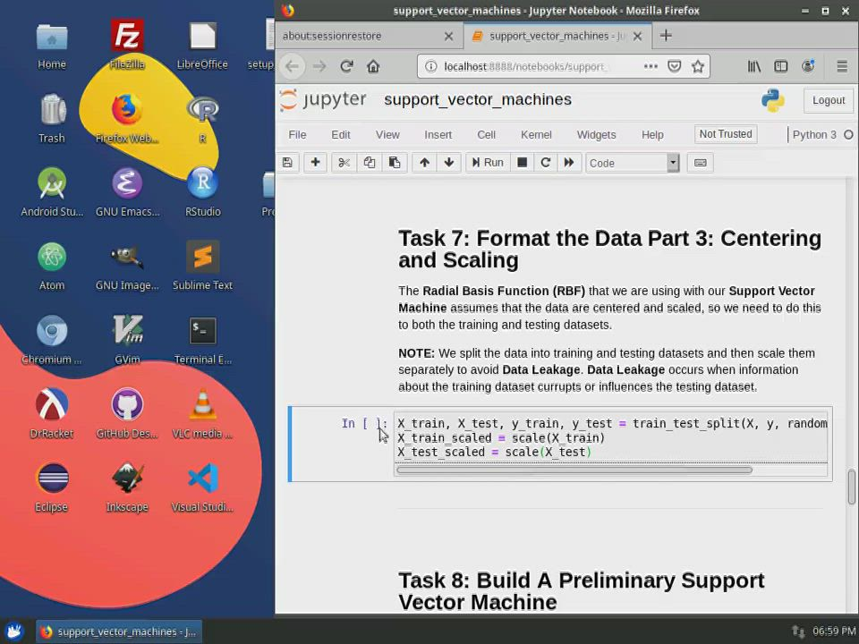Open page actions three-dot menu
Viewport: 859px width, 644px height.
(651, 67)
